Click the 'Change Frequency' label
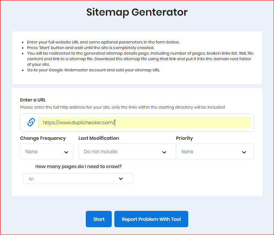274x235 pixels. pos(43,138)
